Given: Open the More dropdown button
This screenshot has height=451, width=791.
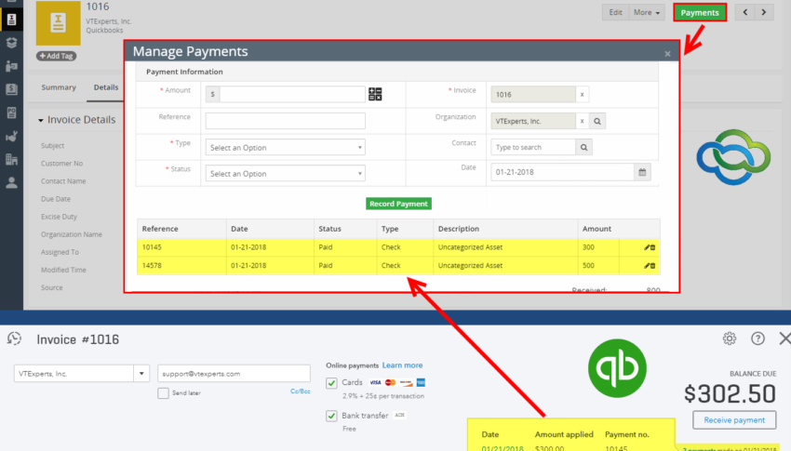Looking at the screenshot, I should [647, 13].
